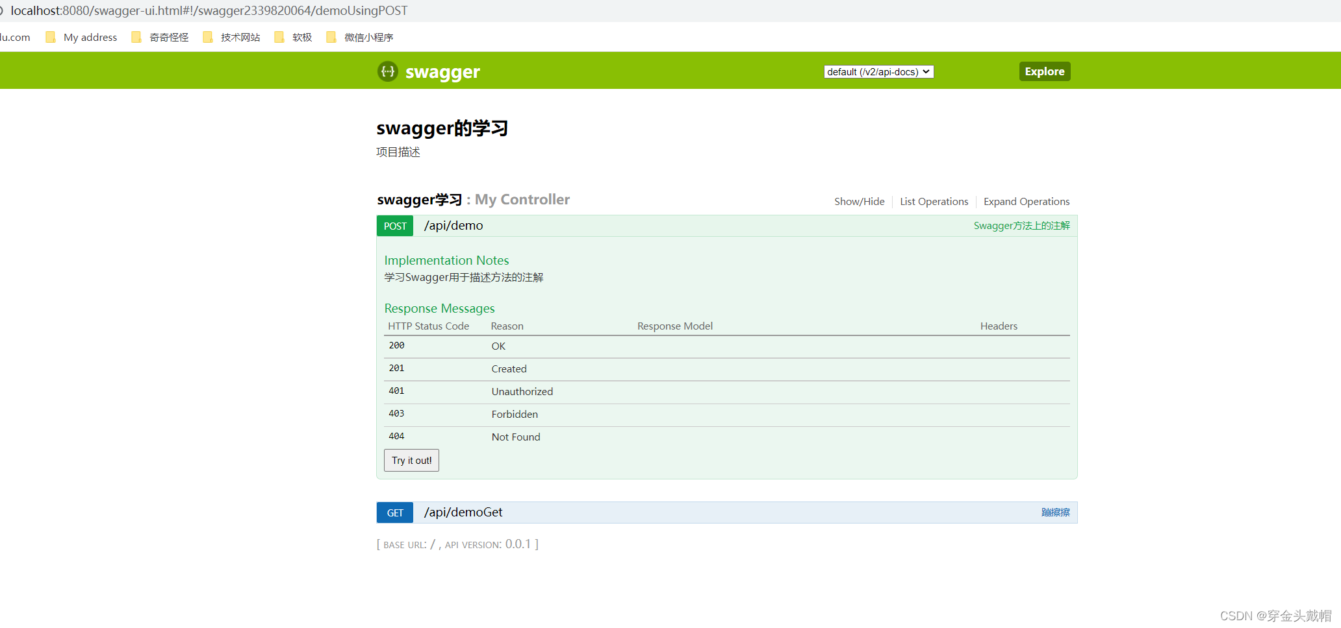
Task: Click the Explore button
Action: [x=1044, y=71]
